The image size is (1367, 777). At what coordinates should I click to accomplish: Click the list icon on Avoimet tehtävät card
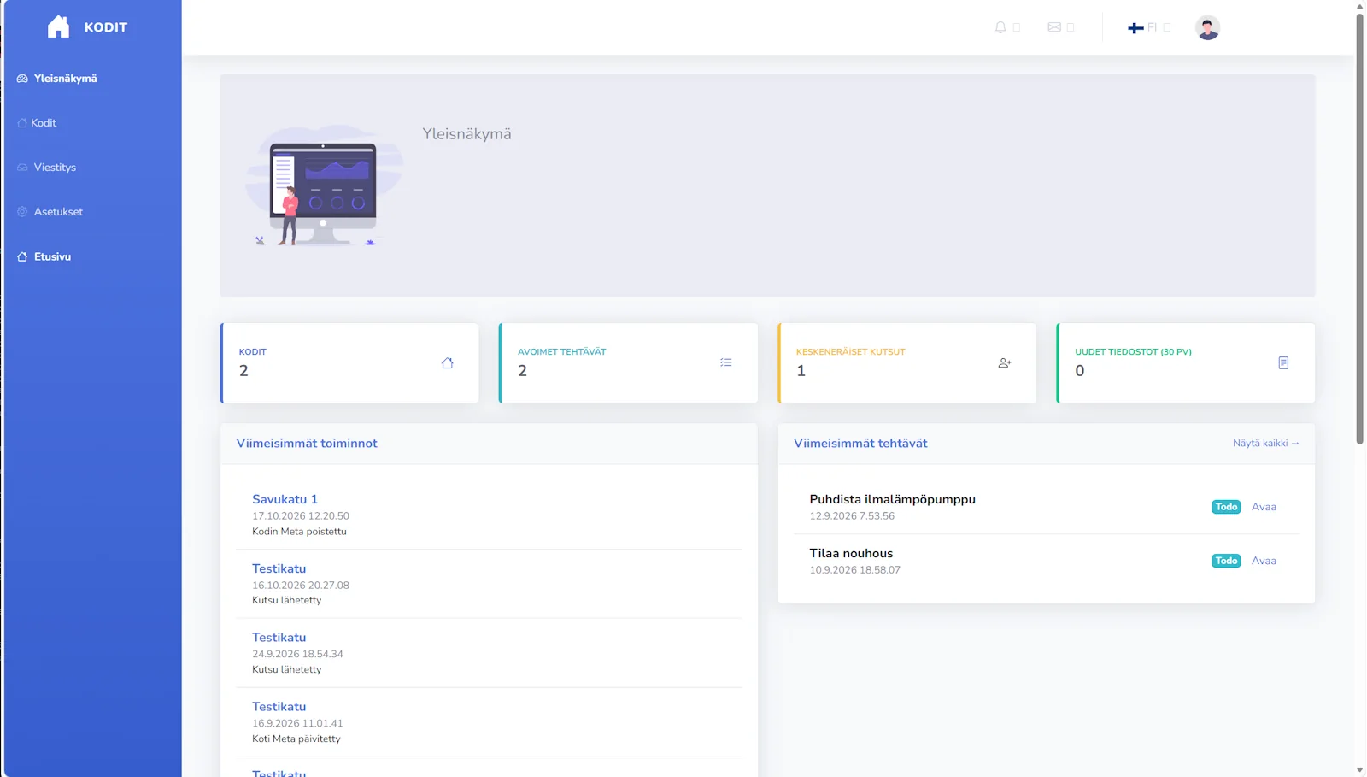click(x=726, y=362)
